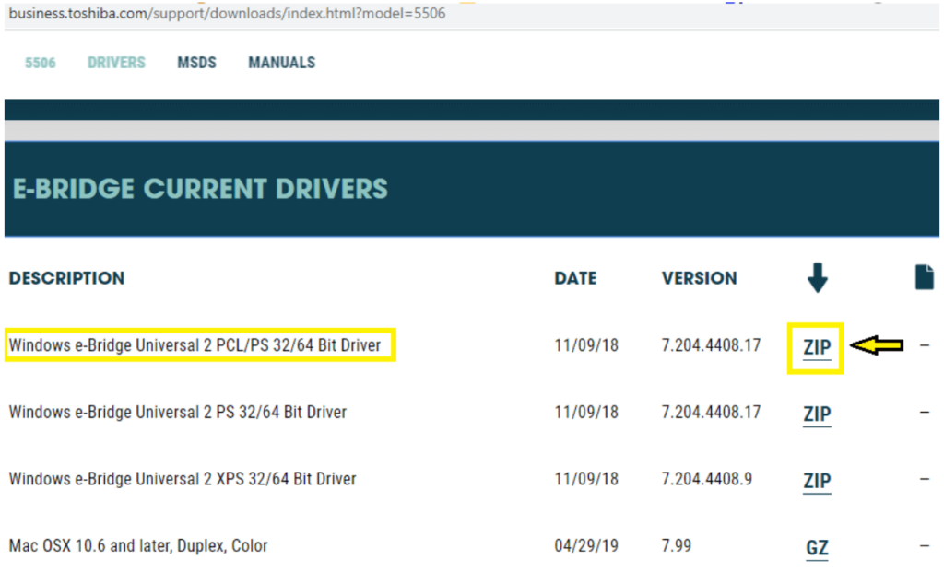Click the E-BRIDGE CURRENT DRIVERS heading
This screenshot has height=572, width=944.
coord(200,189)
